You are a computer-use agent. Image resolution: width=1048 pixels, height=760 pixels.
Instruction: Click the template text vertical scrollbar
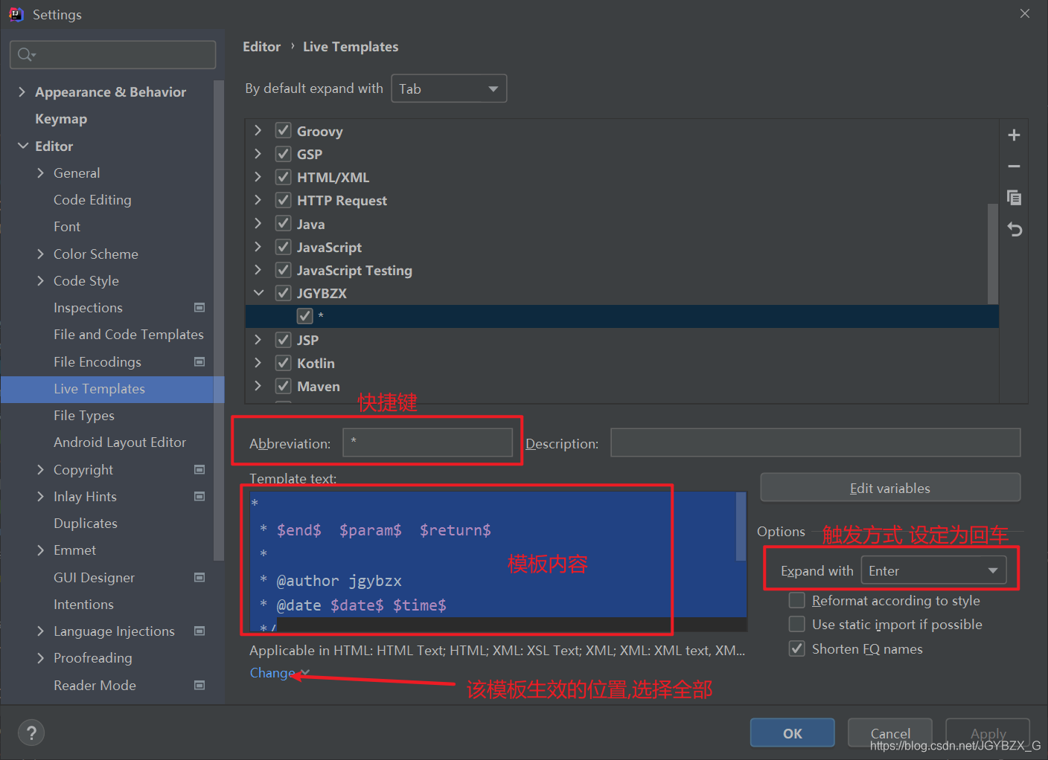coord(741,526)
